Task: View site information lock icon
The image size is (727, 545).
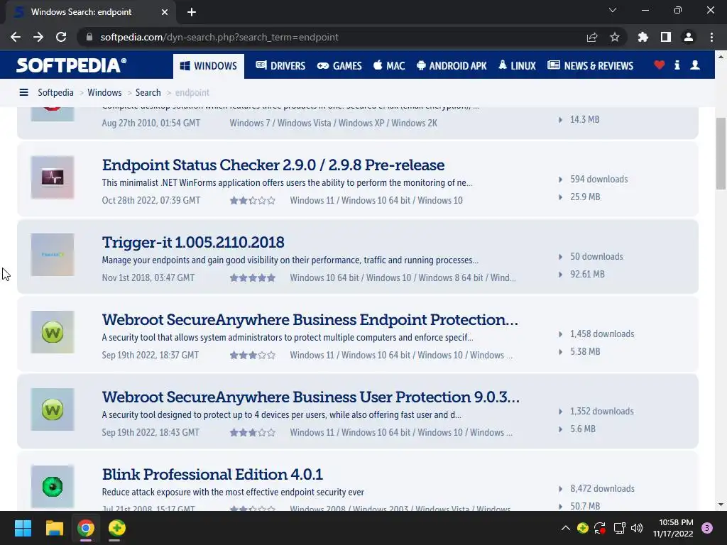Action: (89, 37)
